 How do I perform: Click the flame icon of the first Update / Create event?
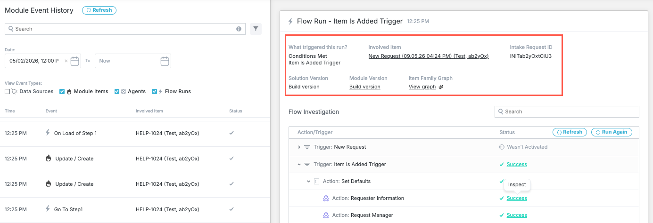[48, 158]
